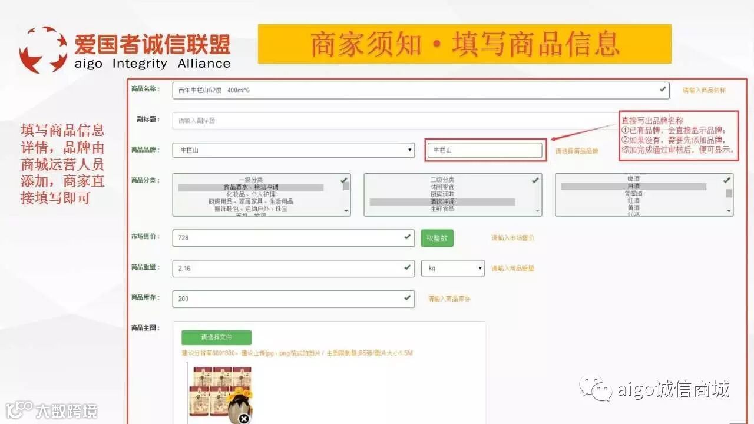Remove the uploaded product image with the X icon
This screenshot has height=424, width=754.
(x=244, y=419)
